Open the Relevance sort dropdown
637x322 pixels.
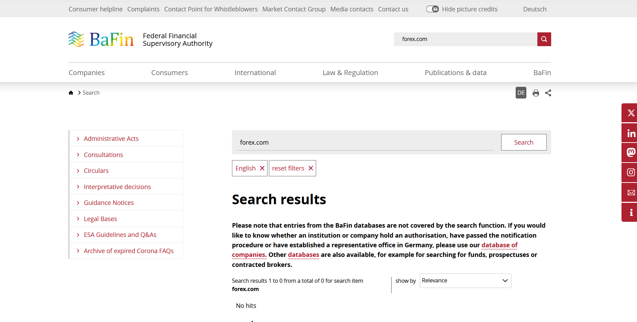point(465,281)
